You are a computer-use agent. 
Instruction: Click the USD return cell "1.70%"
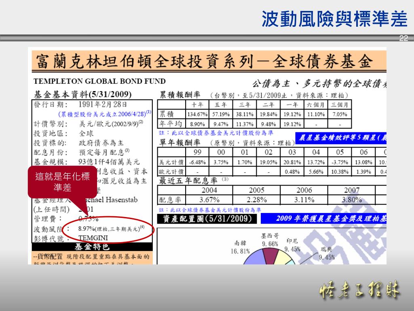[x=245, y=162]
